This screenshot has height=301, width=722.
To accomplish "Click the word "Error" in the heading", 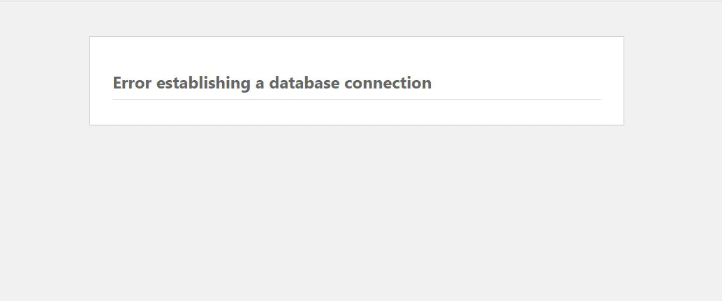I will tap(132, 83).
